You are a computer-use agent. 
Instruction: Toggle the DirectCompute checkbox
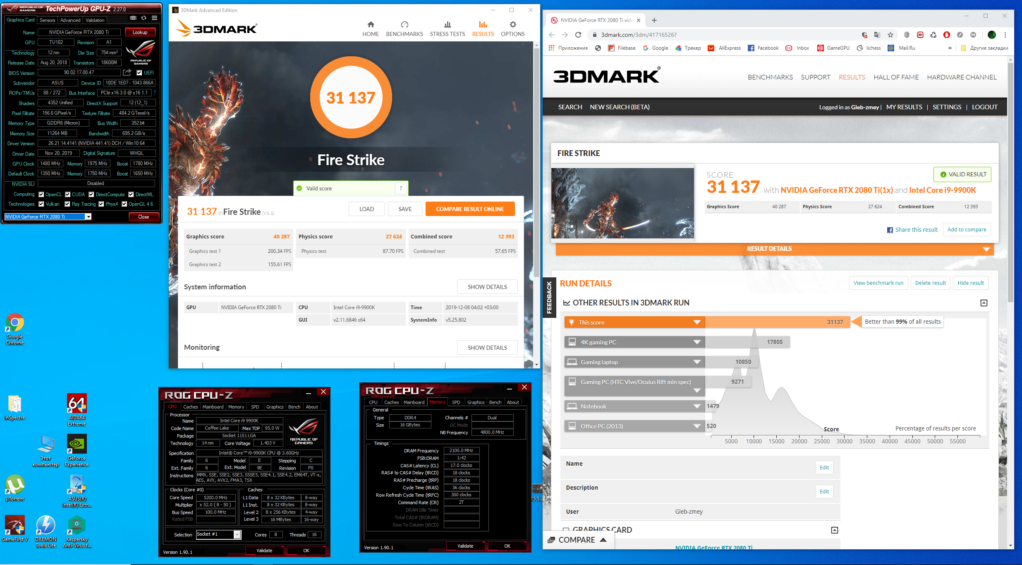(91, 194)
